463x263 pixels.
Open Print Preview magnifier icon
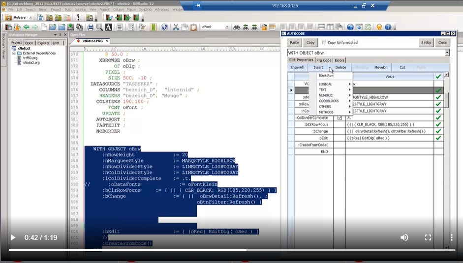(x=99, y=27)
